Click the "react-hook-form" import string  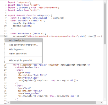point(48,8)
